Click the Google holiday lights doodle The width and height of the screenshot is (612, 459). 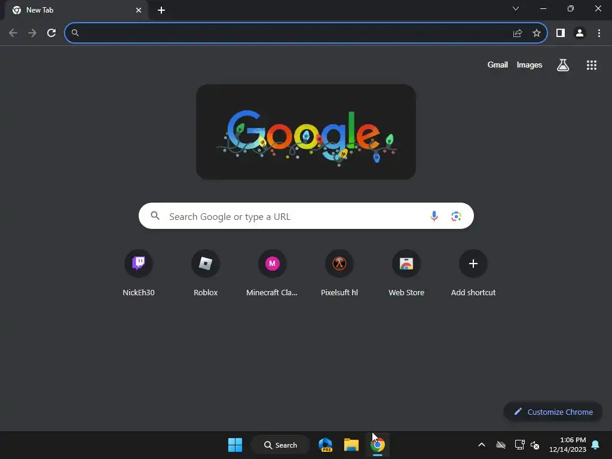pyautogui.click(x=306, y=132)
